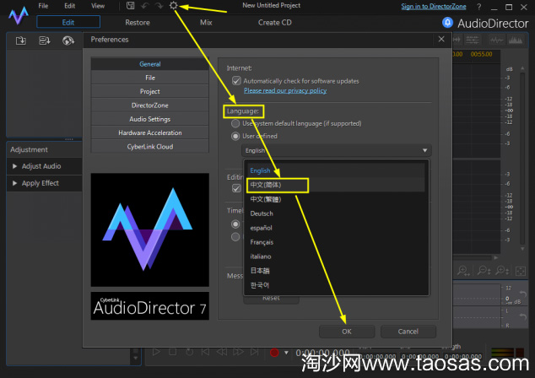Click the stop button in the transport bar

(x=173, y=352)
